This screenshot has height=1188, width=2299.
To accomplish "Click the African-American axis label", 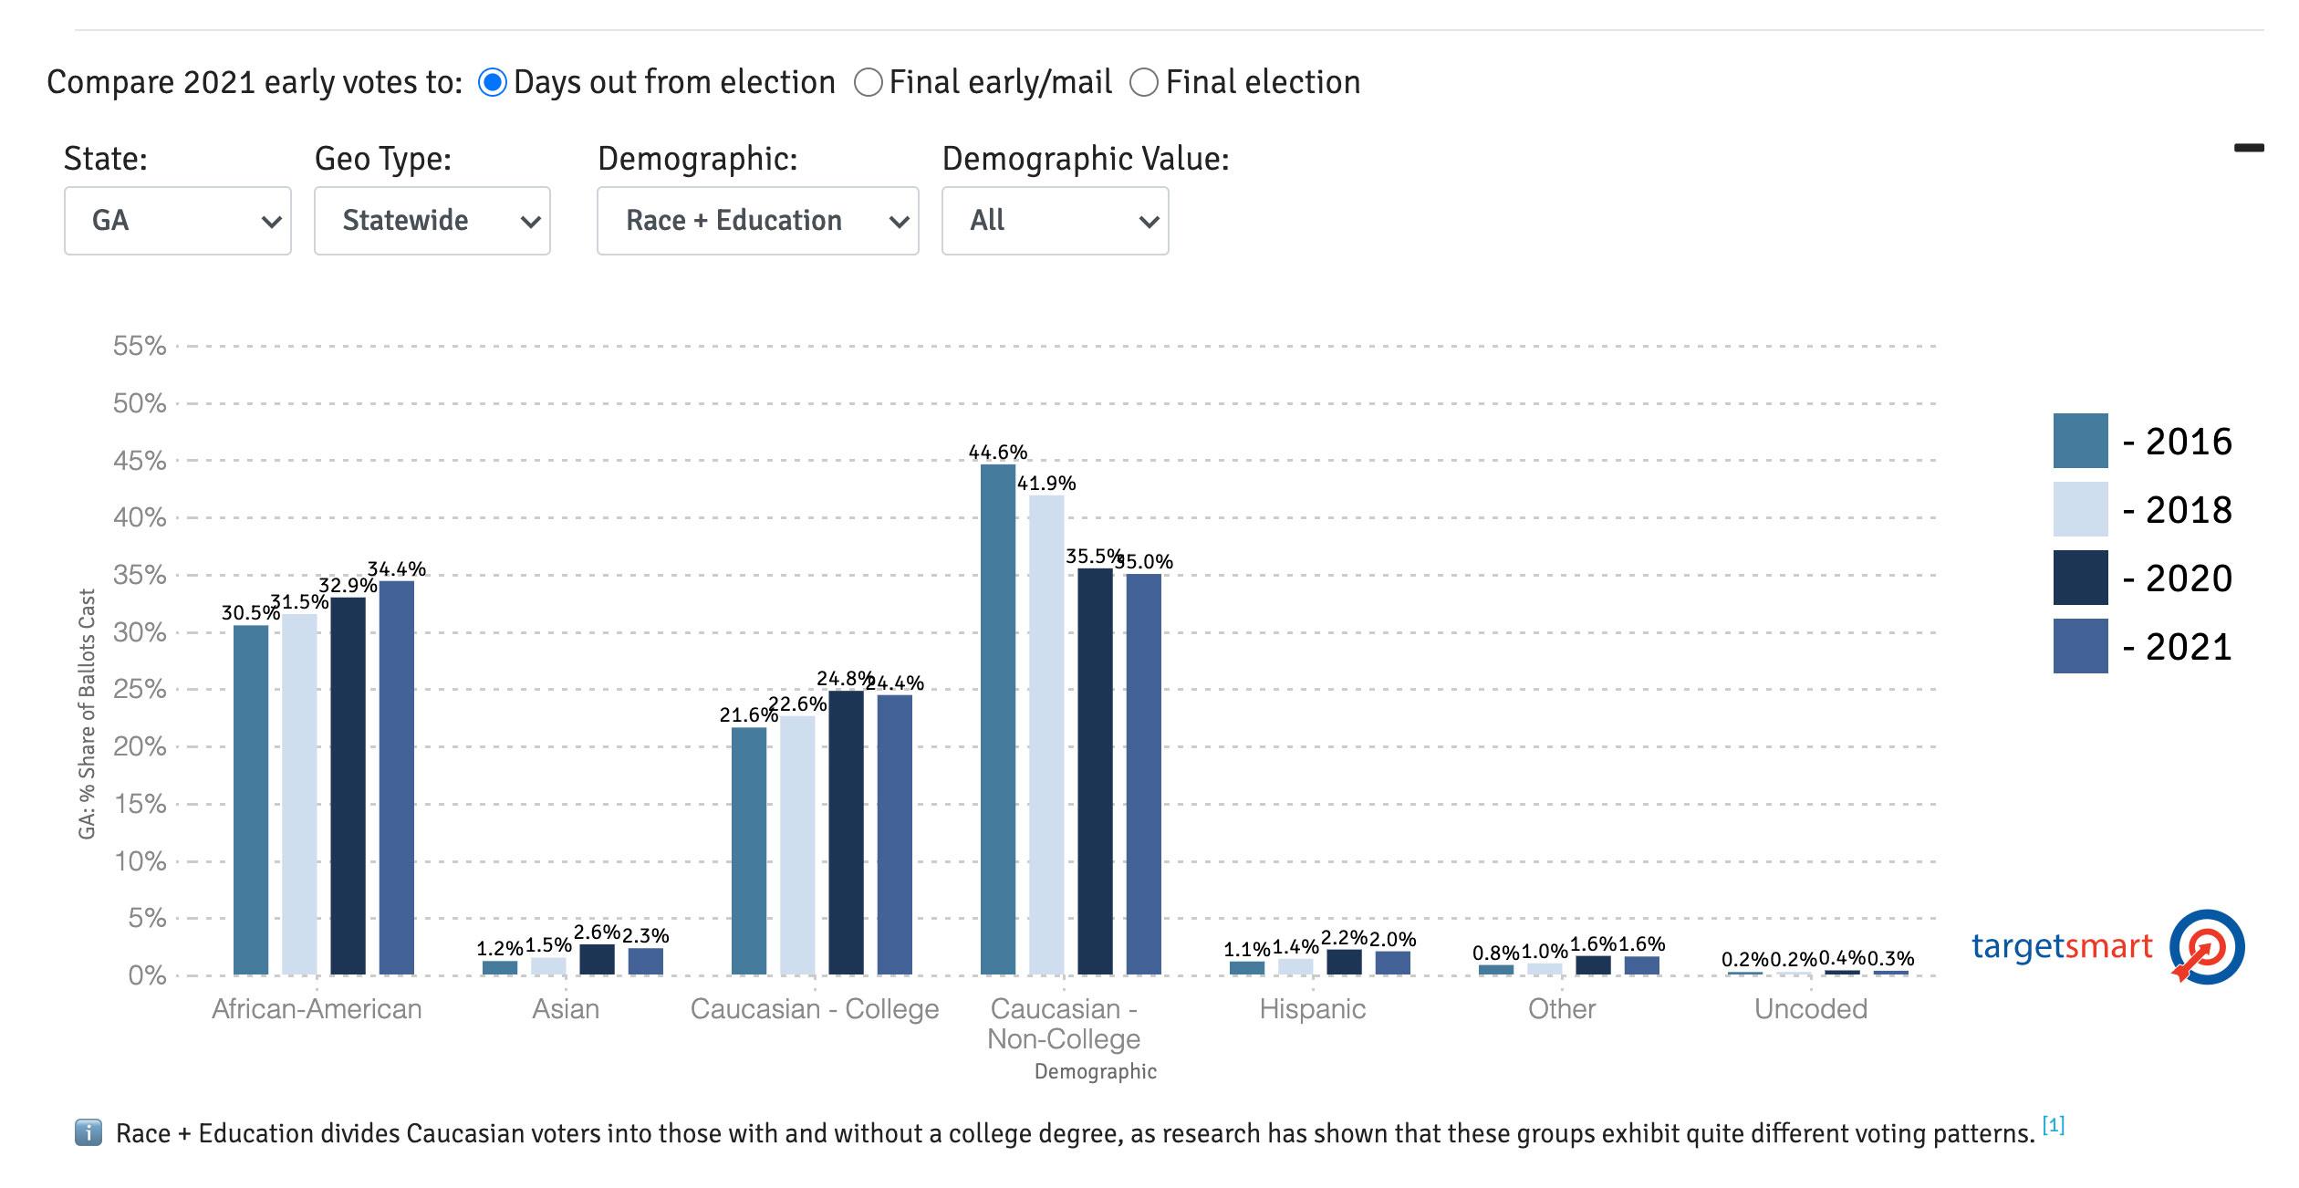I will [x=317, y=1008].
